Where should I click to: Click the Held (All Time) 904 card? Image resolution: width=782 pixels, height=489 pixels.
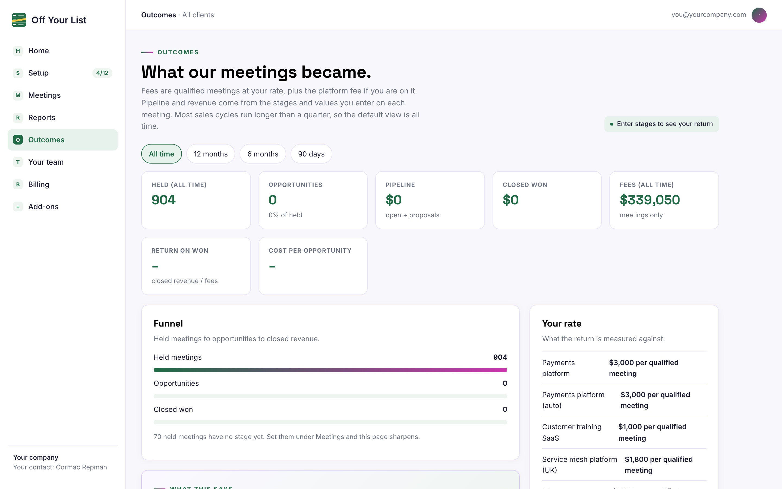click(x=196, y=200)
